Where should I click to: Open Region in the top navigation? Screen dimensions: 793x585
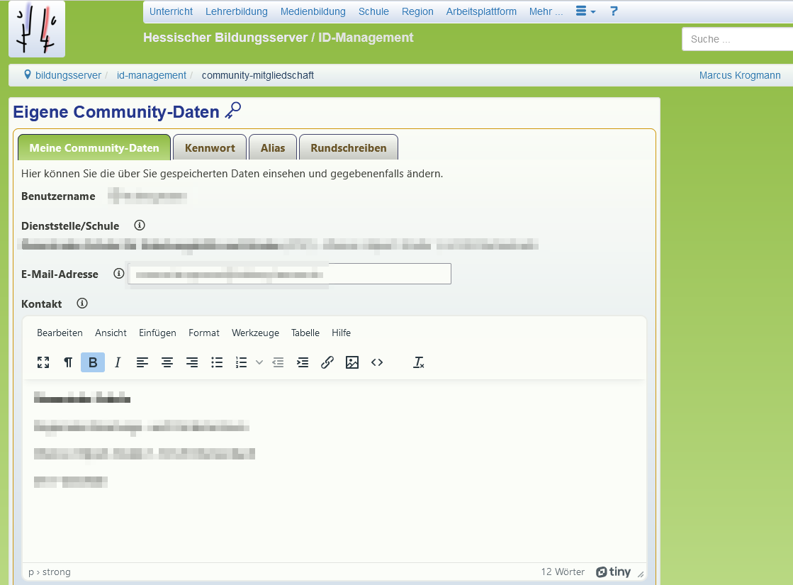(x=417, y=11)
